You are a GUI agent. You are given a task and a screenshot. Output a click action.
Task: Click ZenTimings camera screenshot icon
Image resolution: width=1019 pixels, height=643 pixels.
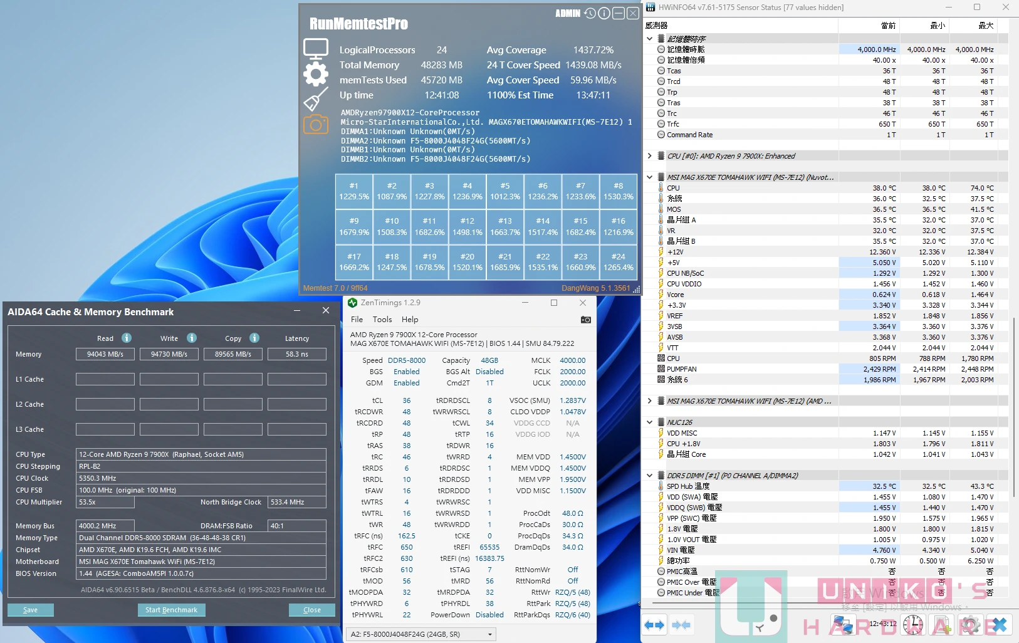(586, 320)
